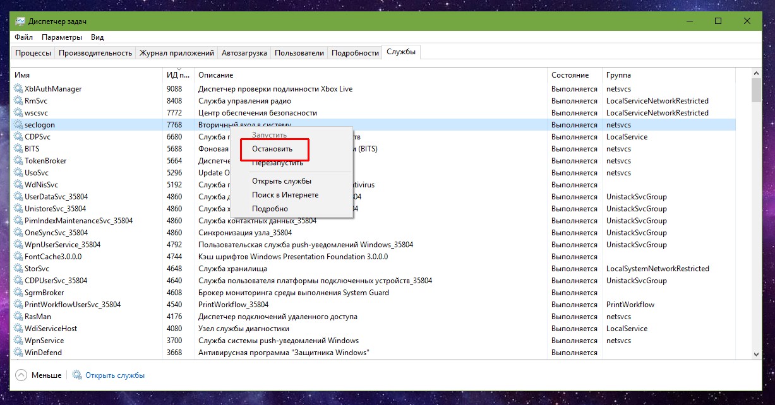Click the WinDefend service icon
The image size is (775, 405).
(18, 353)
